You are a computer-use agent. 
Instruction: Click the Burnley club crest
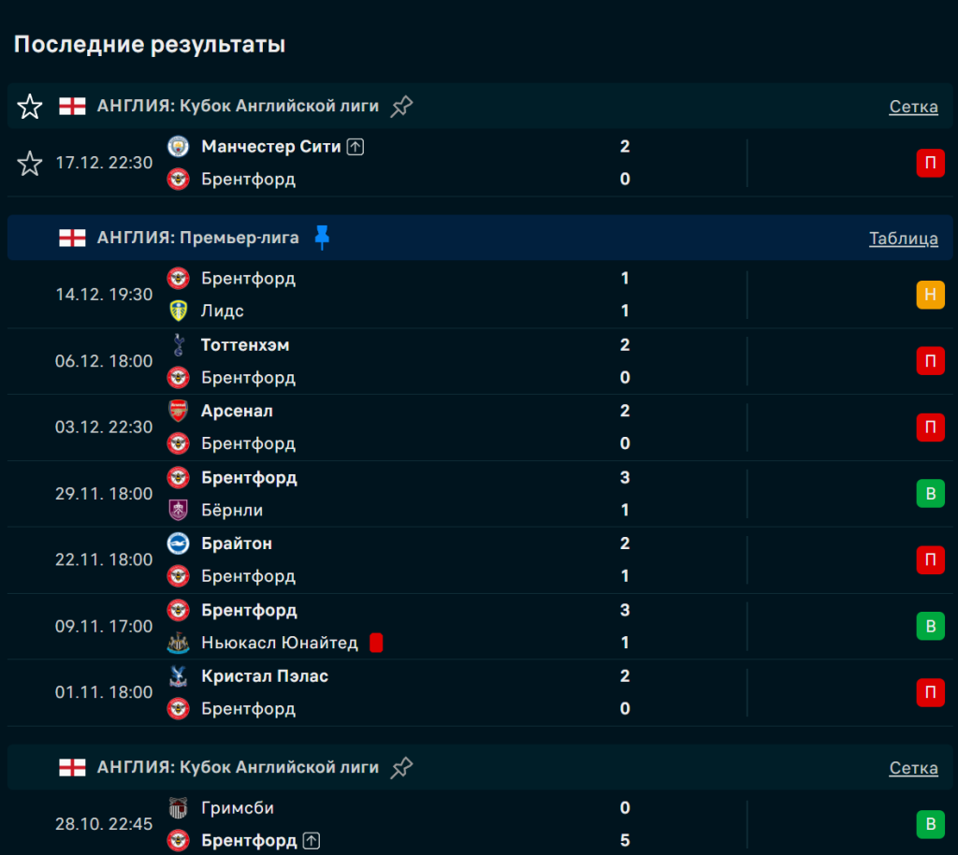click(x=178, y=510)
